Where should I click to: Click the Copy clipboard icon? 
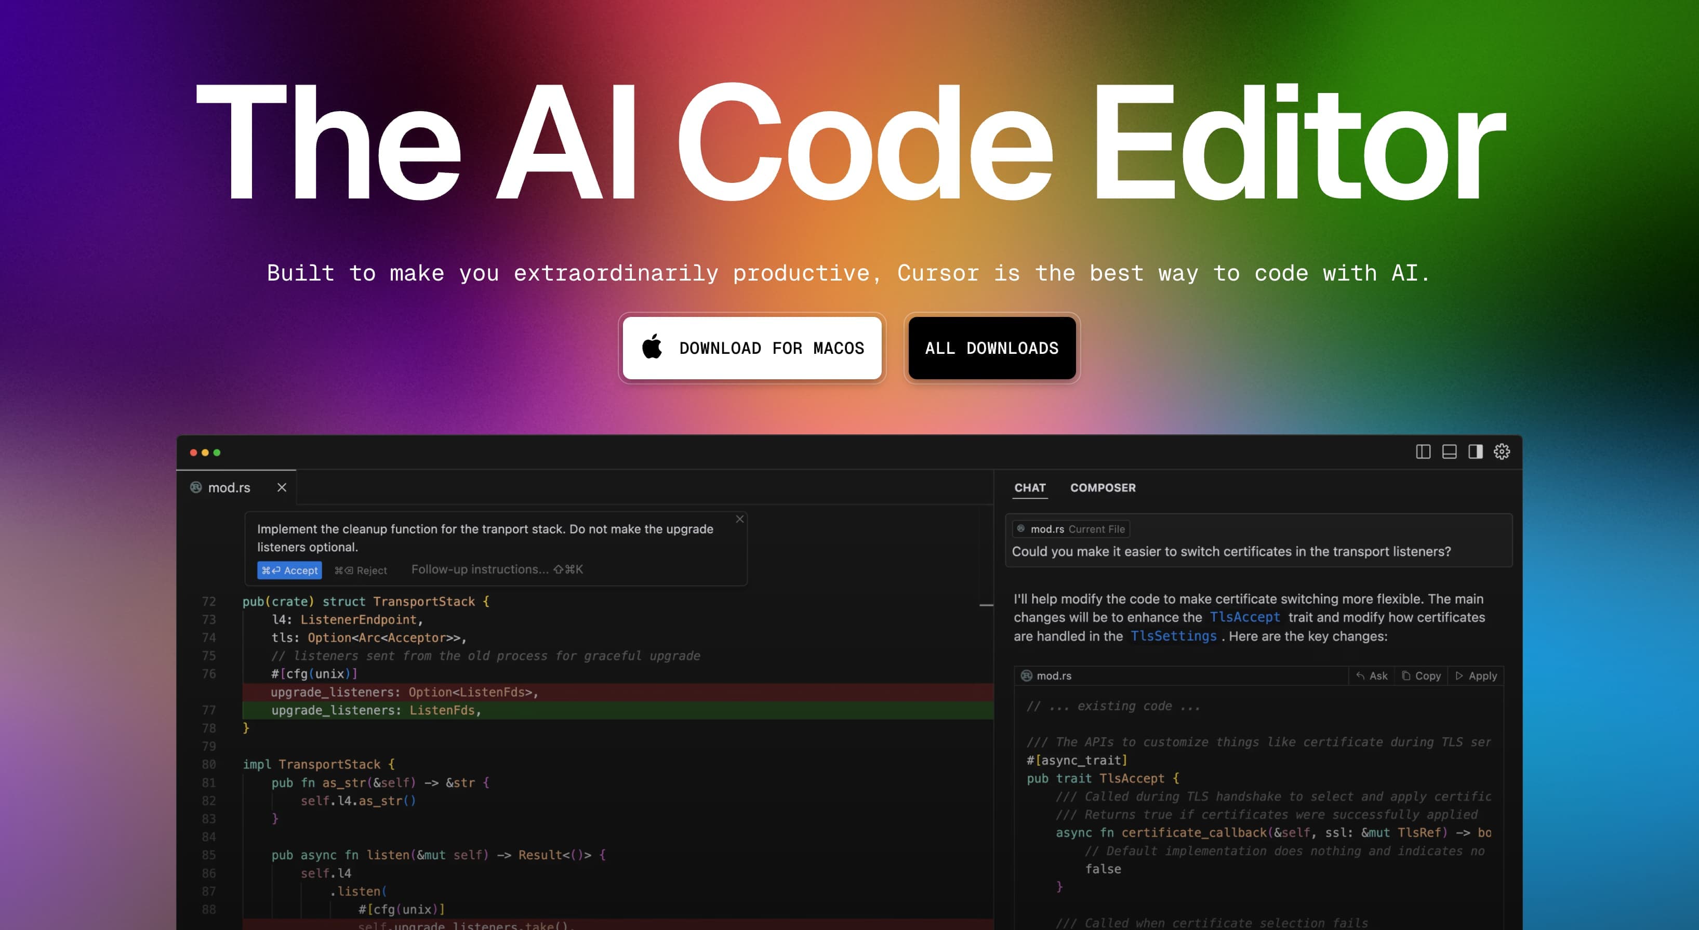1405,675
